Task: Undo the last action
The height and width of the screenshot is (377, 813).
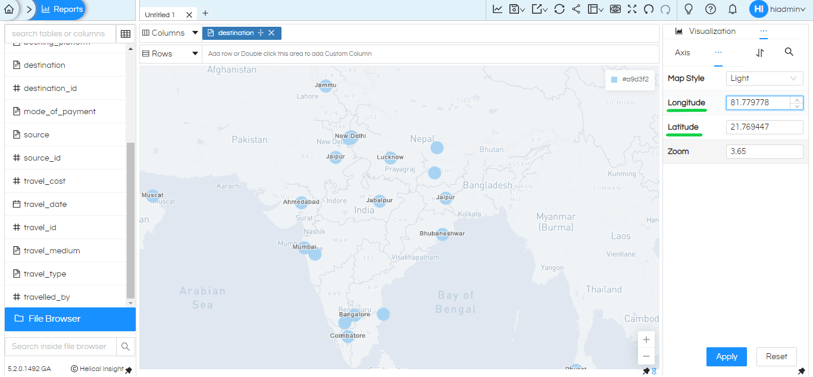Action: 649,9
